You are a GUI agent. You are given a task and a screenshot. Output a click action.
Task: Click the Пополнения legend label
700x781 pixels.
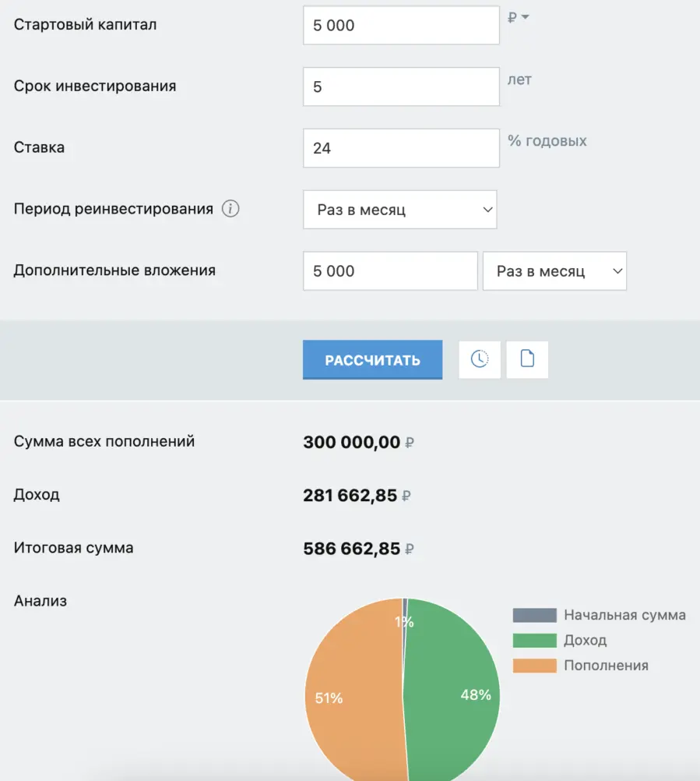click(606, 666)
